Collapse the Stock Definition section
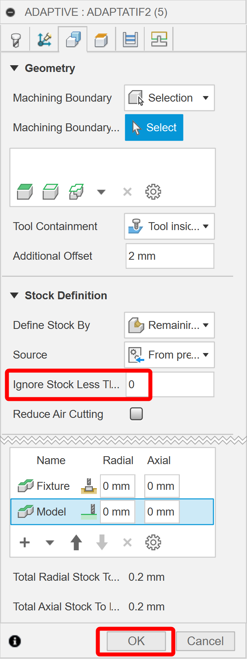This screenshot has width=247, height=659. click(x=15, y=295)
